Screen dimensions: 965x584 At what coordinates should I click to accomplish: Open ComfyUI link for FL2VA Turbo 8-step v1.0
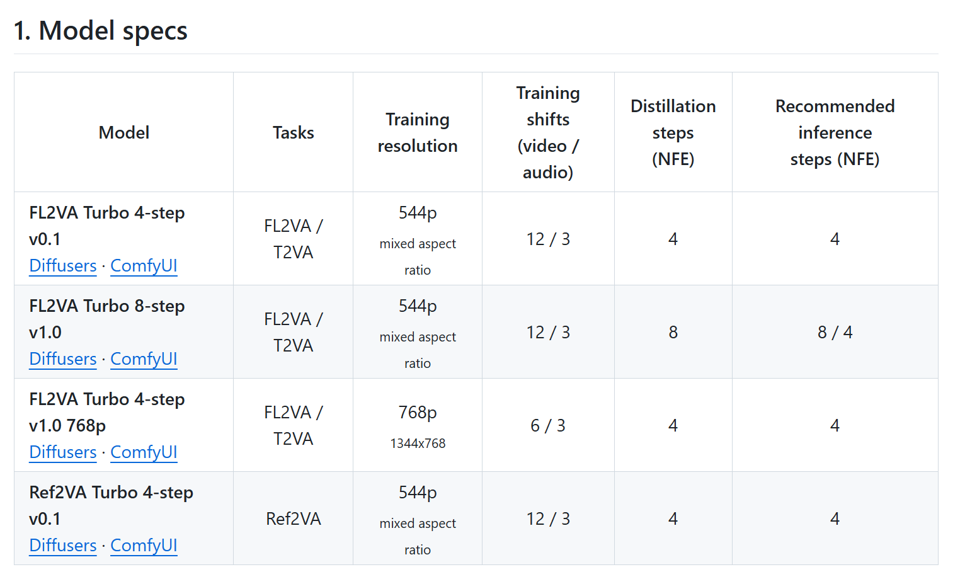click(x=144, y=359)
